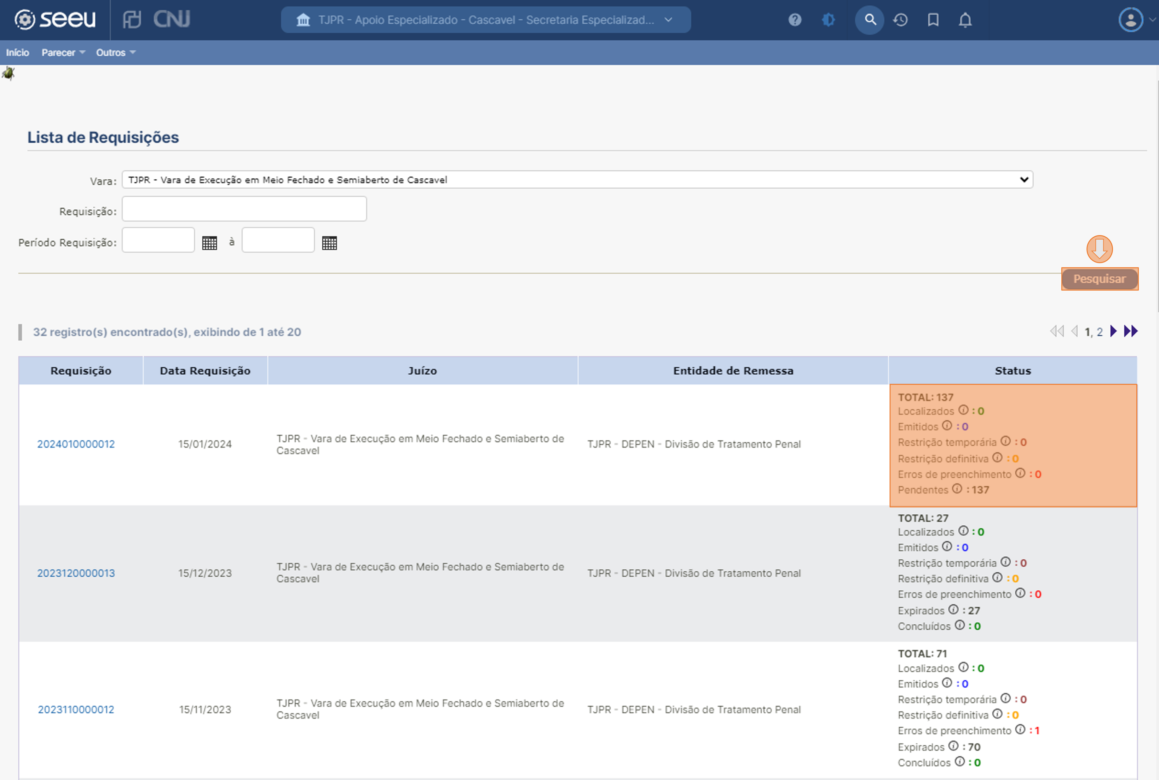Click the bug icon below menu
This screenshot has width=1159, height=780.
[9, 74]
